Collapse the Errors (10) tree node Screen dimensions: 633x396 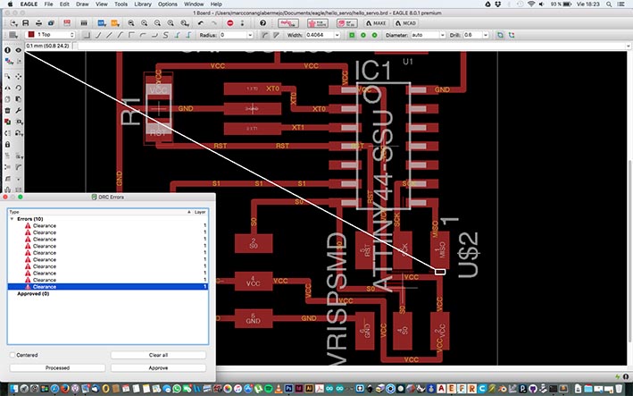pos(12,219)
